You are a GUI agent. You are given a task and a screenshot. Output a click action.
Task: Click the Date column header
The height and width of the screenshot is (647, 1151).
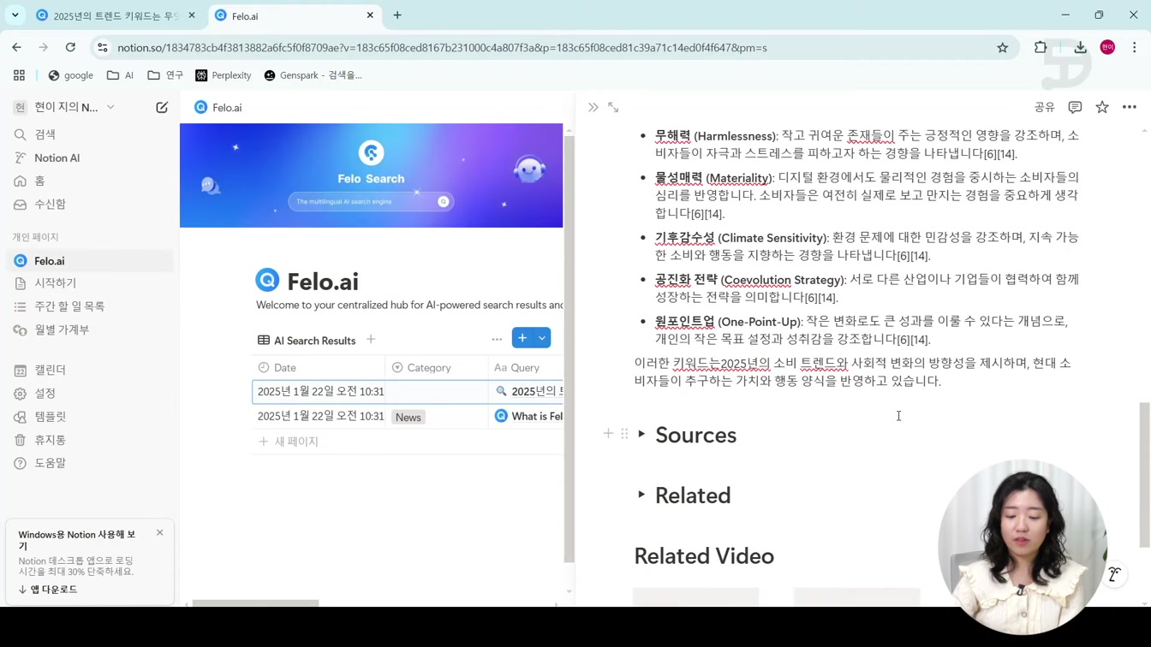coord(319,367)
